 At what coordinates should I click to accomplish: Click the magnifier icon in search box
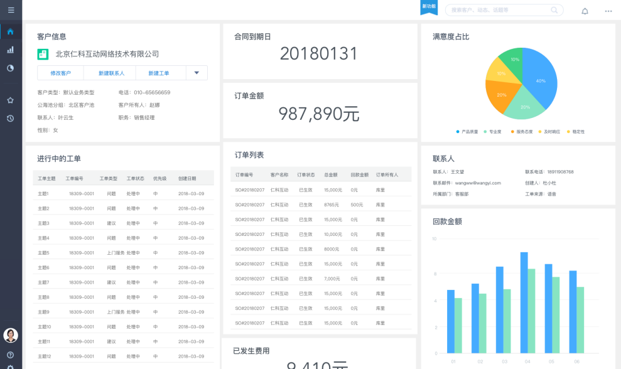tap(554, 10)
